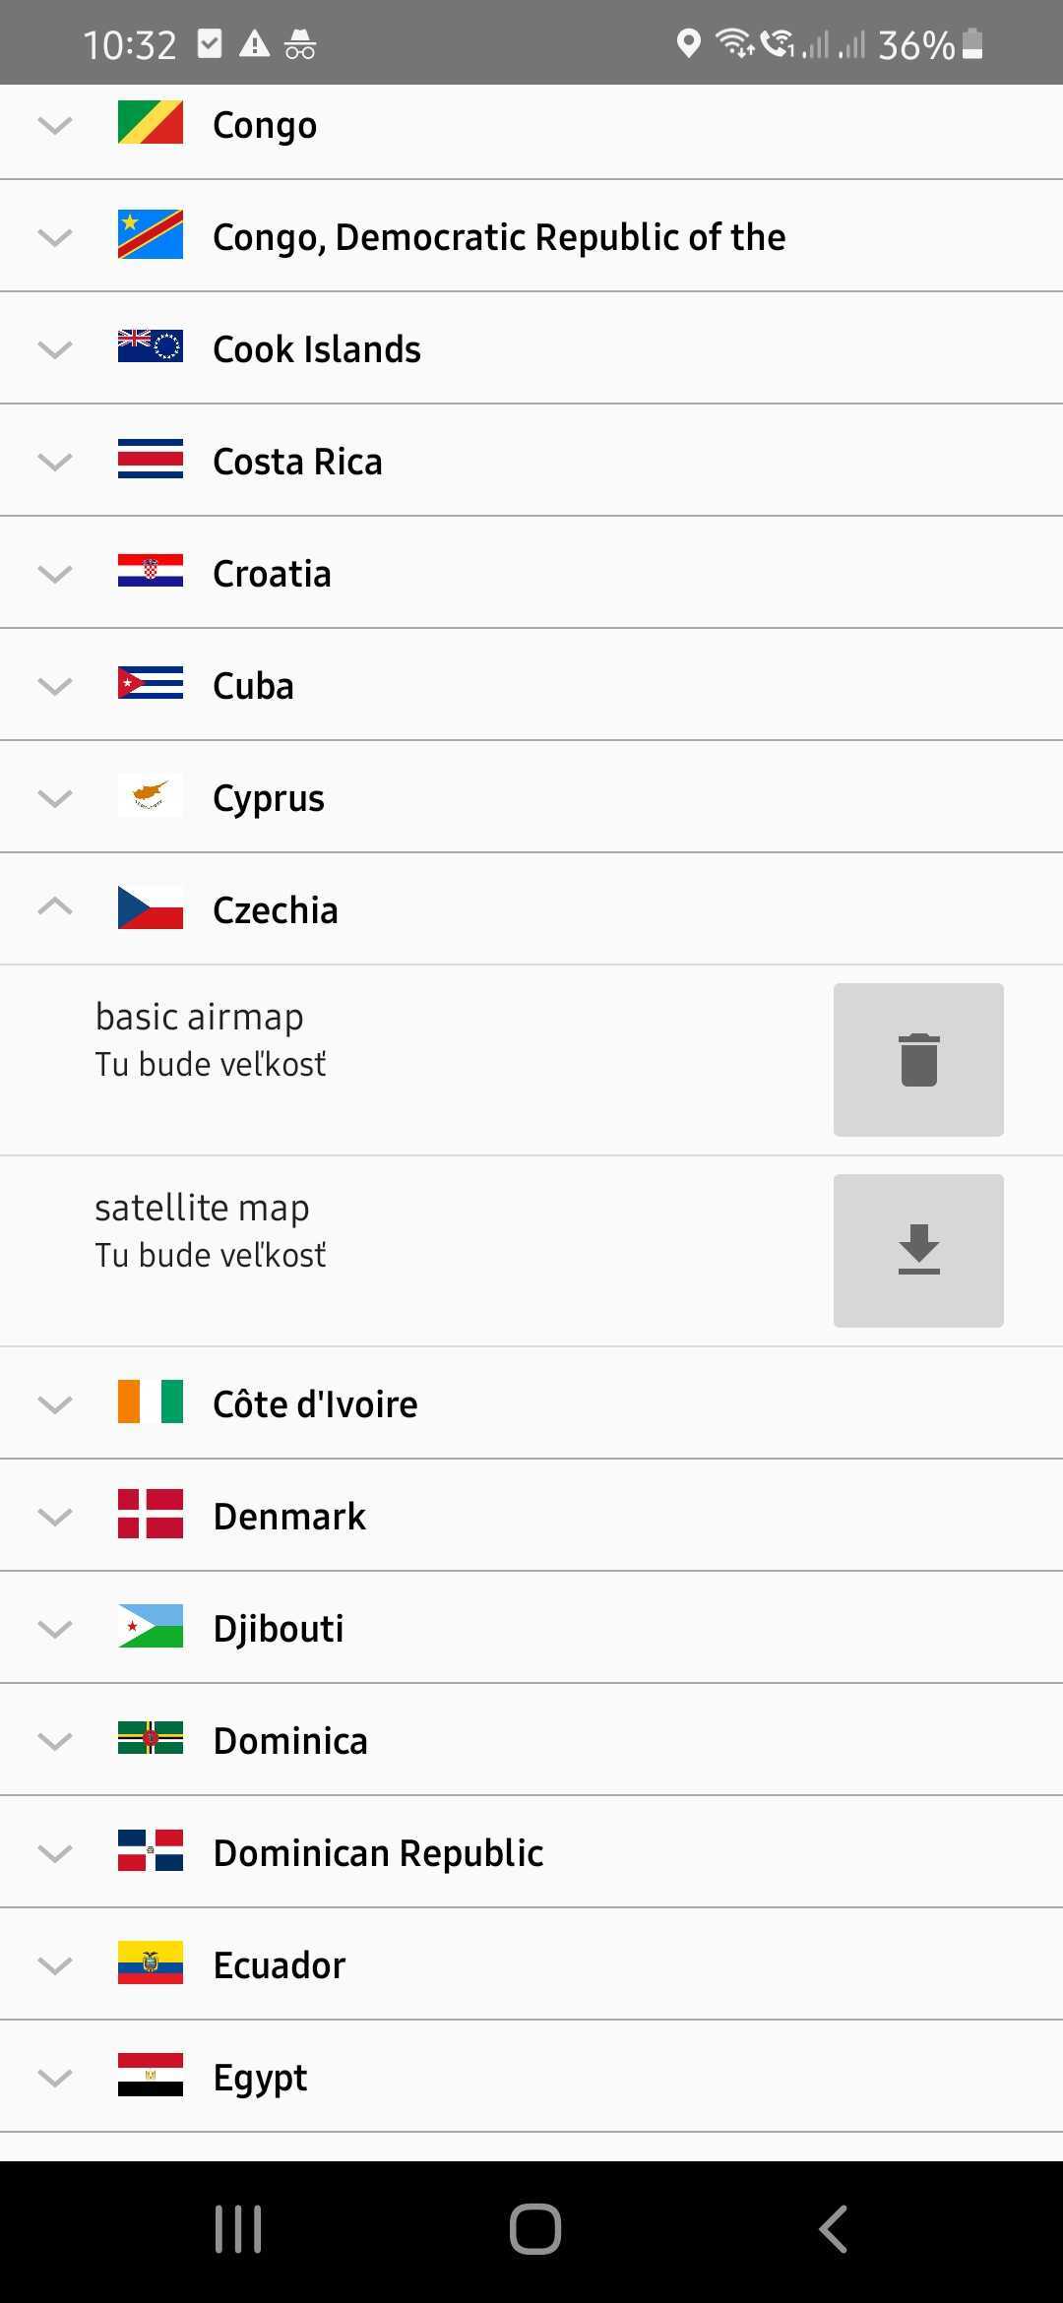Open the recent apps overview
Screen dimensions: 1063x2303
[238, 2229]
